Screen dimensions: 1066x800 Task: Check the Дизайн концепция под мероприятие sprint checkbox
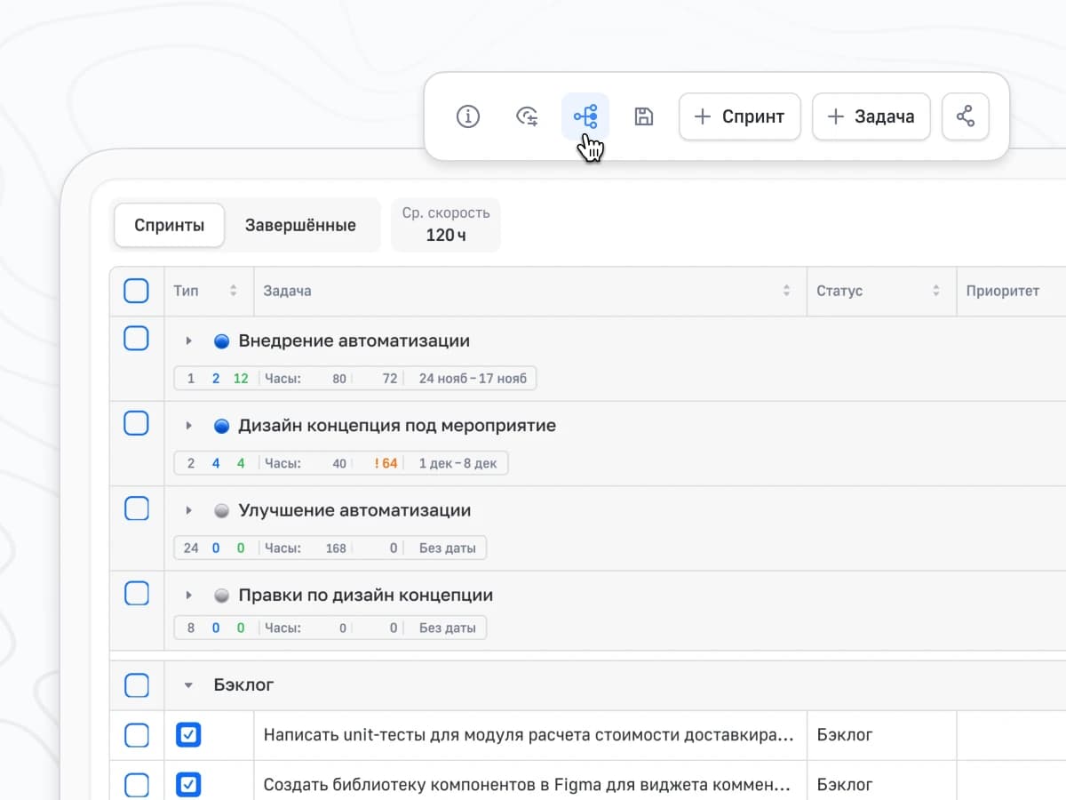pyautogui.click(x=137, y=423)
